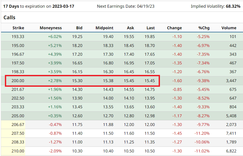The image size is (243, 156).
Task: Select the 200.00 strike cell
Action: (x=18, y=81)
